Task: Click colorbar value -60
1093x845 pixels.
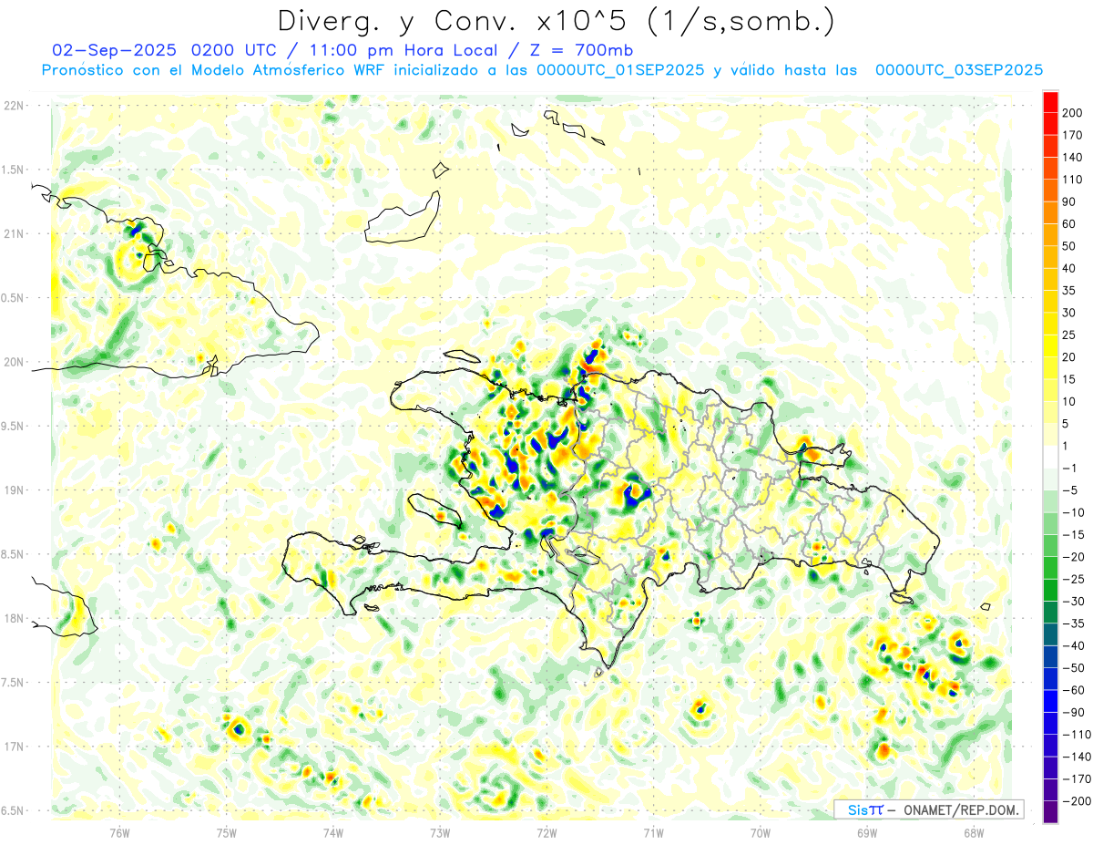Action: [1072, 692]
